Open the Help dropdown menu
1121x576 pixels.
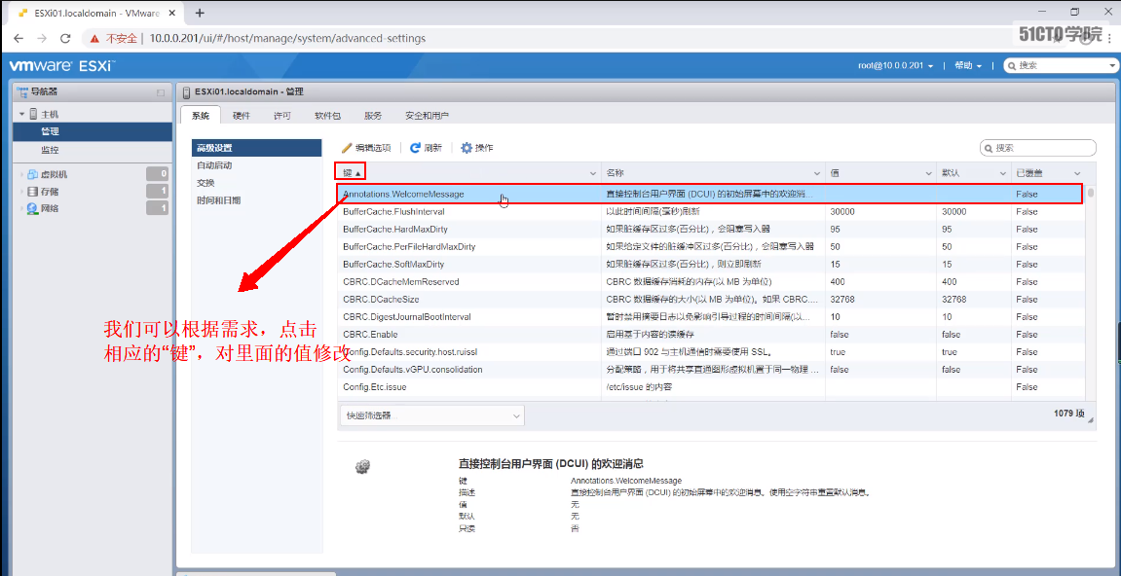(968, 66)
